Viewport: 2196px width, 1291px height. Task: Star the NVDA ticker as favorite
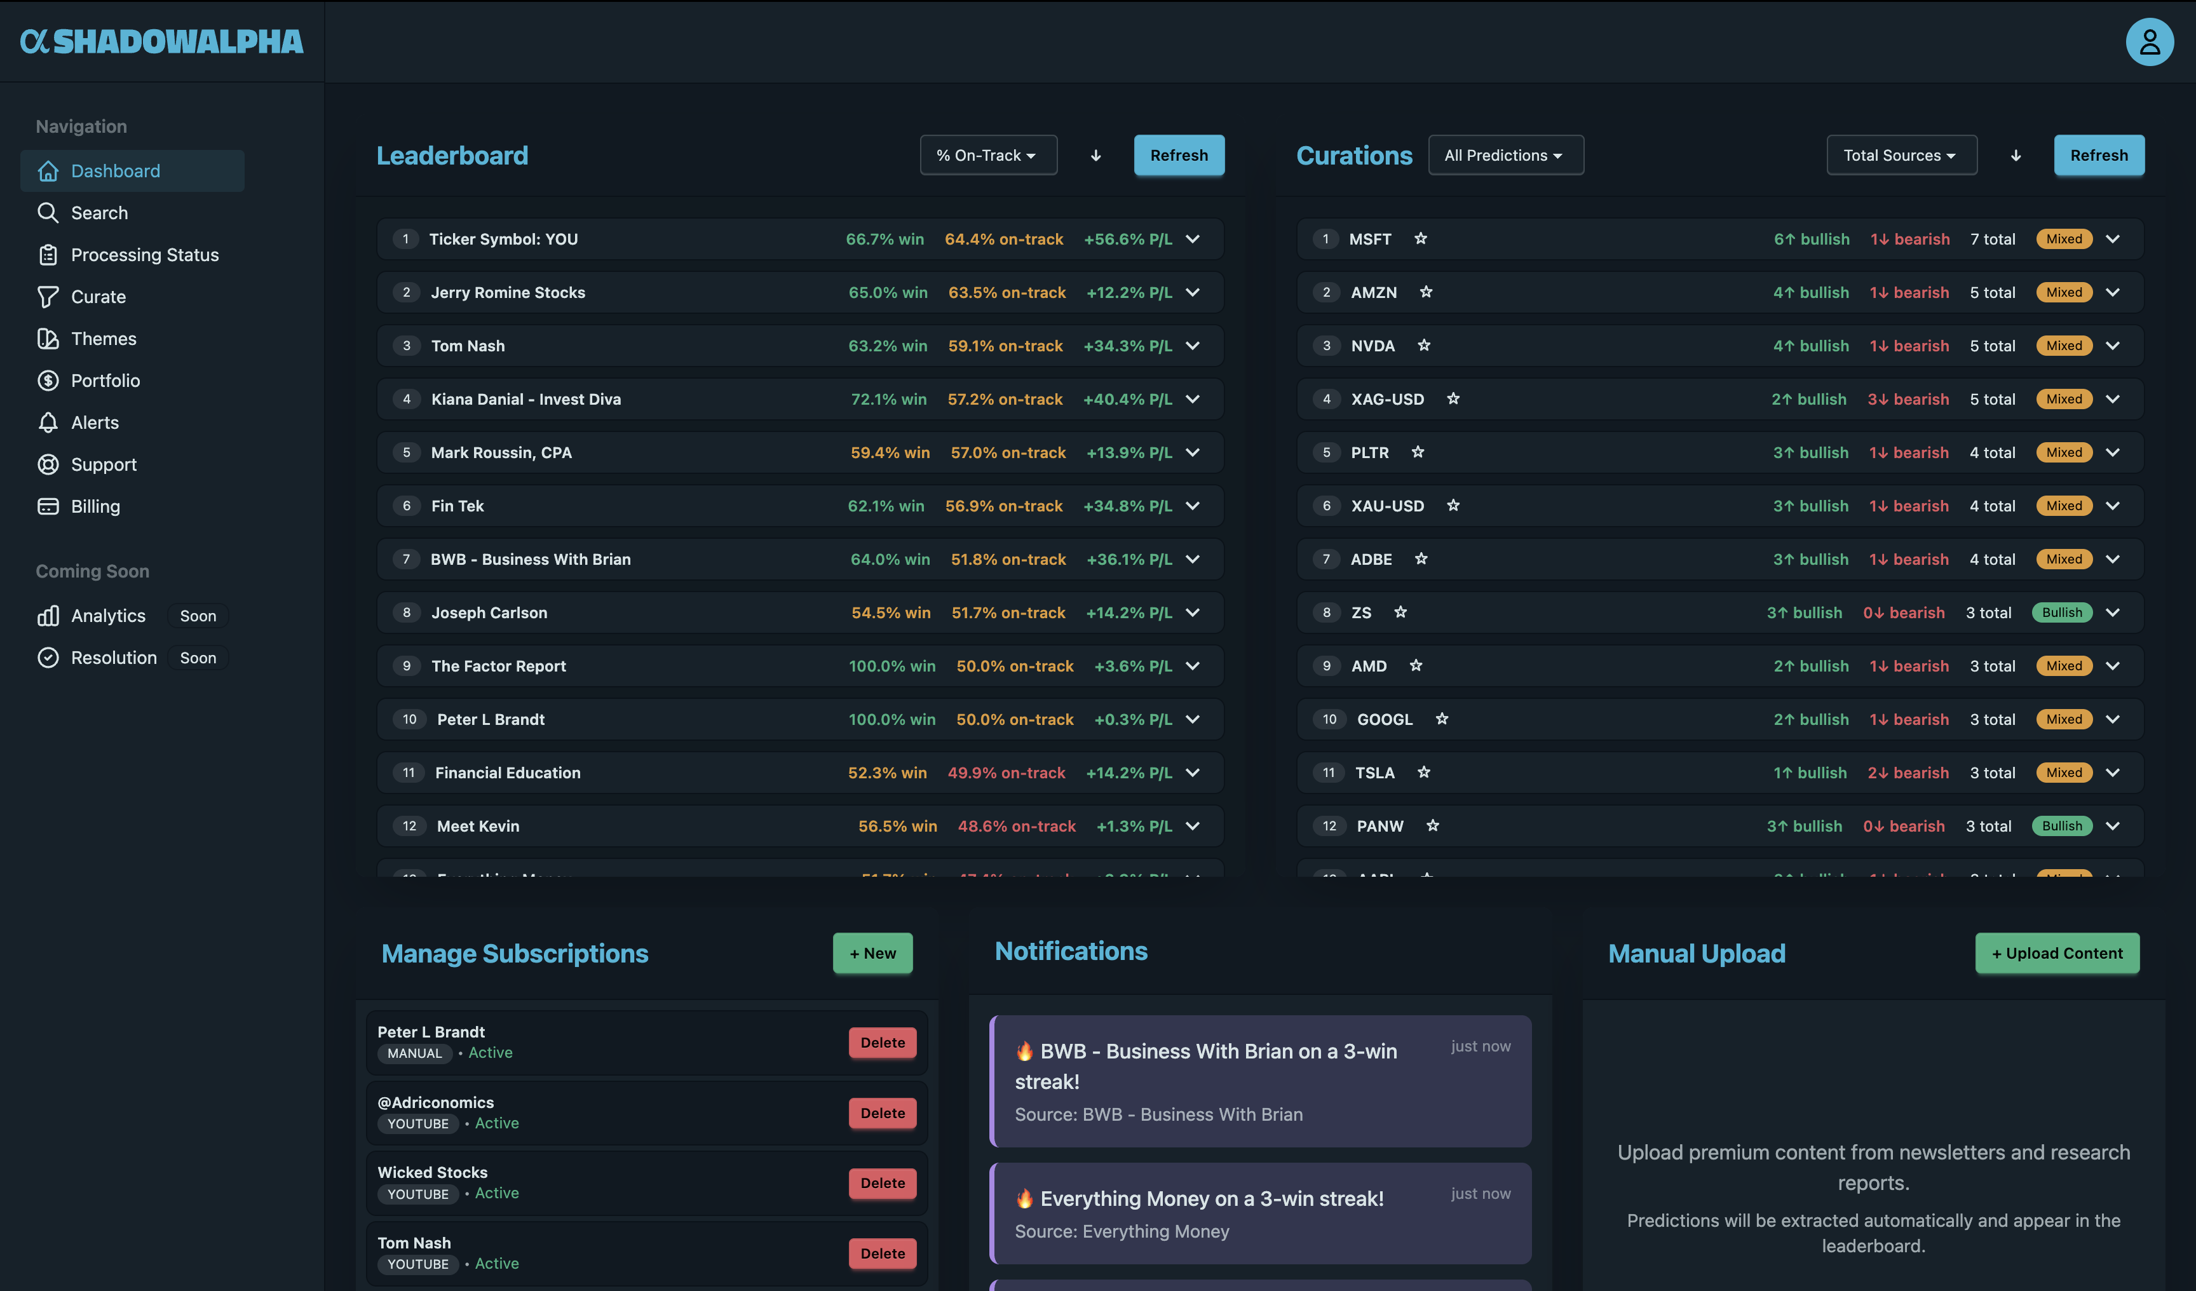click(1423, 346)
